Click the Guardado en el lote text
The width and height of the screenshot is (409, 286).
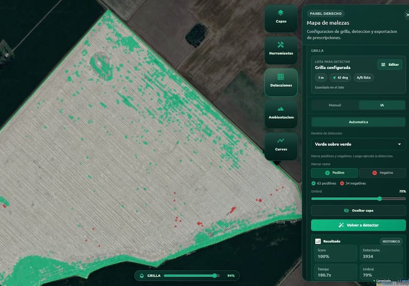click(x=329, y=87)
